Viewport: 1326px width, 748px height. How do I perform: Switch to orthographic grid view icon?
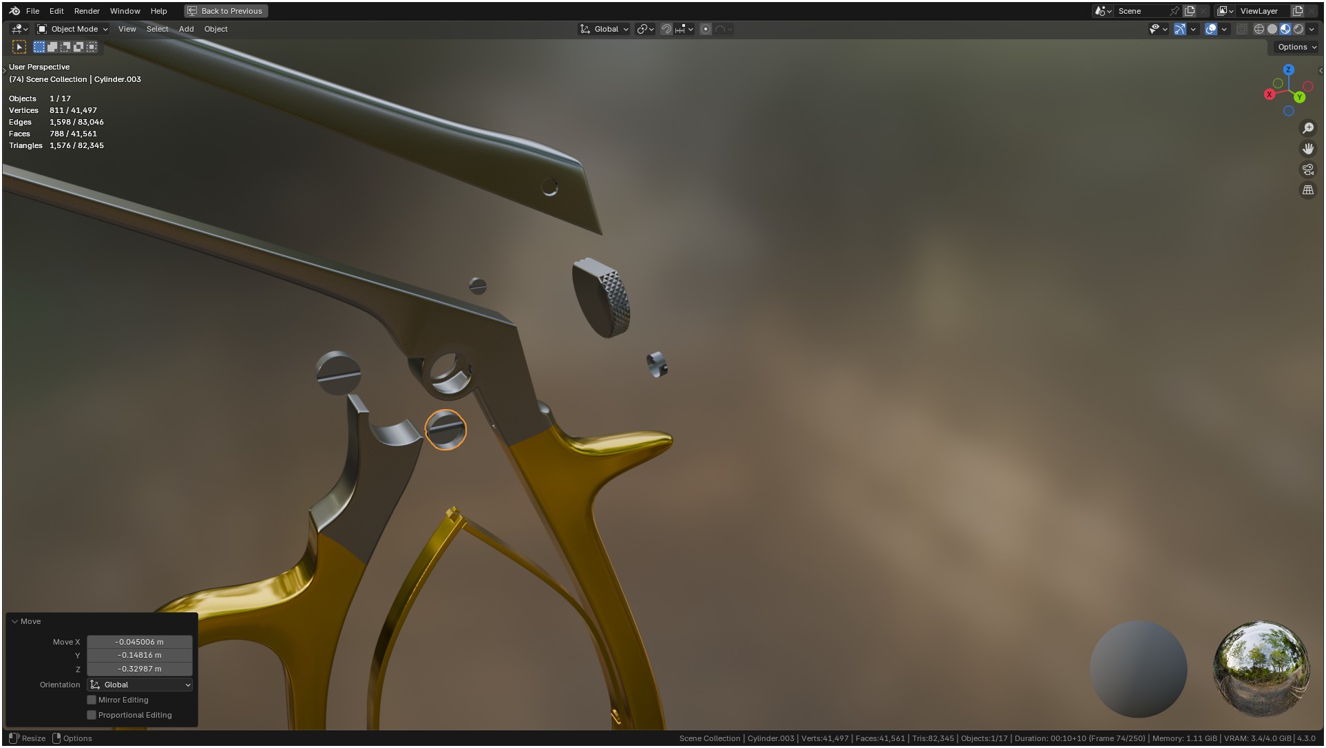pyautogui.click(x=1307, y=190)
